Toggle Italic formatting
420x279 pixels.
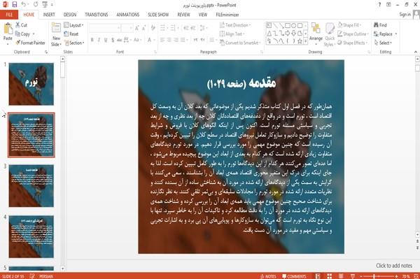click(99, 40)
